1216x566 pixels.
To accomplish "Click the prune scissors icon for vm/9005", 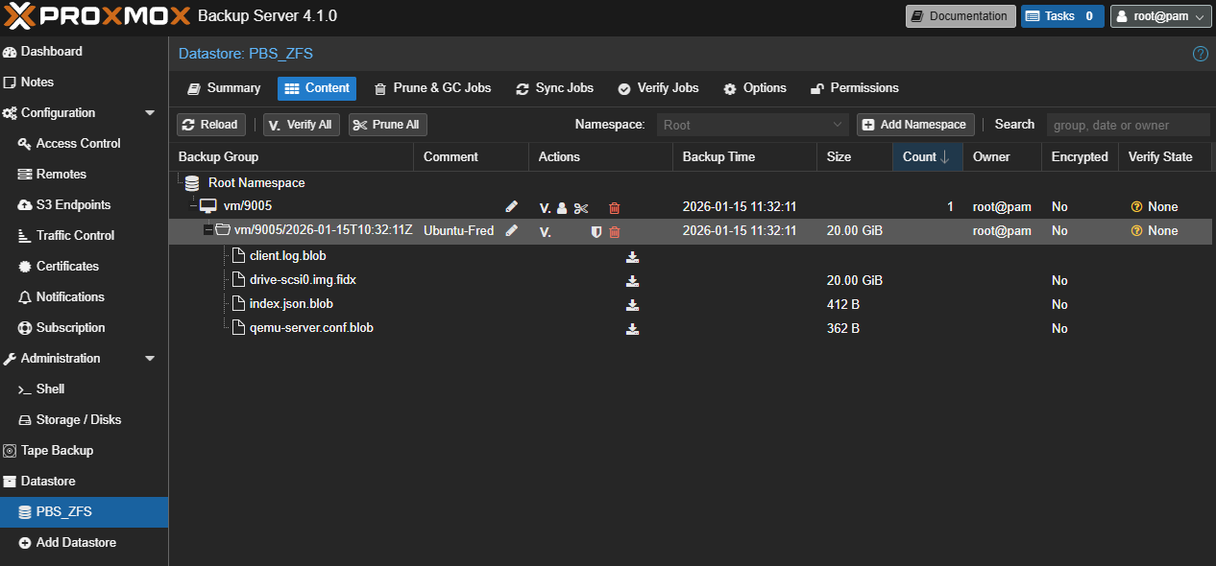I will click(x=581, y=207).
